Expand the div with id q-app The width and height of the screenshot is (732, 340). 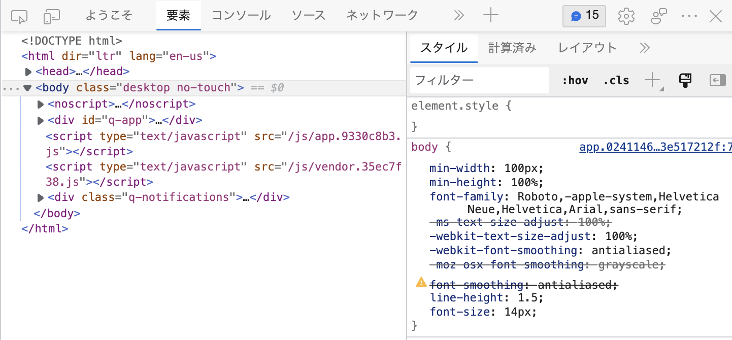point(41,120)
